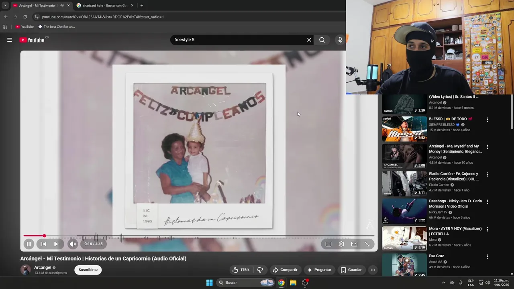Viewport: 514px width, 289px height.
Task: Open a new browser tab
Action: pos(142,6)
